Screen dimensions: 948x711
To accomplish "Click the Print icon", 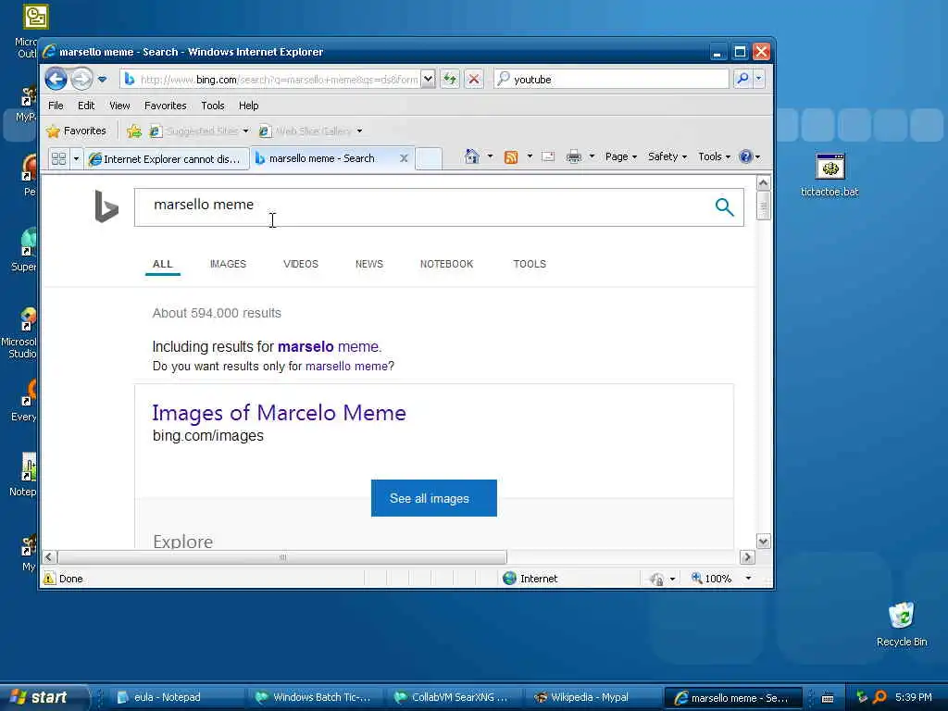I will (x=574, y=157).
